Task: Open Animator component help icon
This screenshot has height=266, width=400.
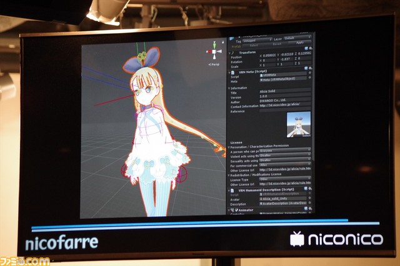Action: coord(306,209)
